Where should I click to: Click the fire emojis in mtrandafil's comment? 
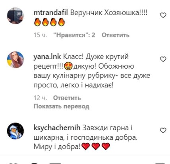[x=49, y=22]
